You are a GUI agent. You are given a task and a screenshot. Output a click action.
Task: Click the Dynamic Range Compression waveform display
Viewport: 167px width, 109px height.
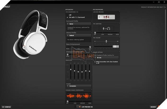(x=79, y=96)
